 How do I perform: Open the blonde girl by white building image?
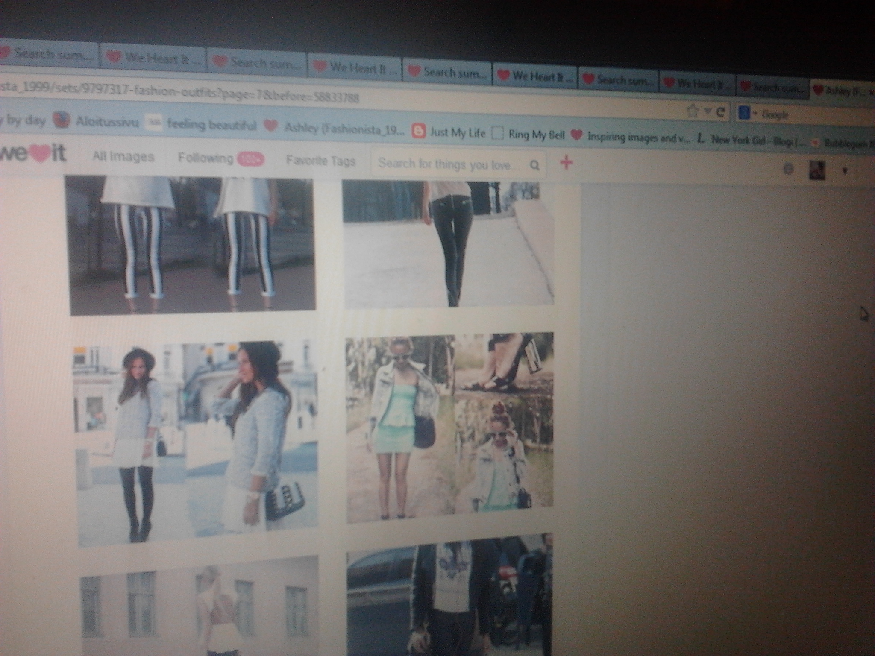(199, 606)
